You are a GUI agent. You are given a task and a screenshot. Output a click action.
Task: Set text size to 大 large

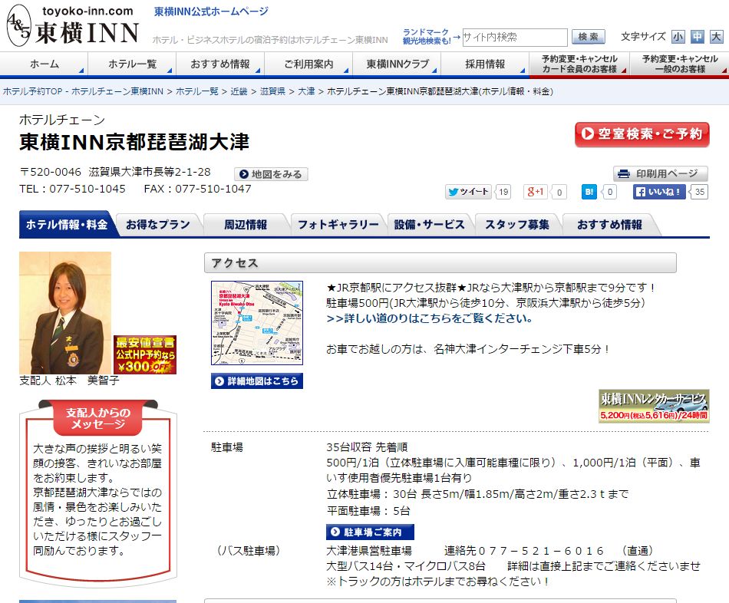coord(716,37)
